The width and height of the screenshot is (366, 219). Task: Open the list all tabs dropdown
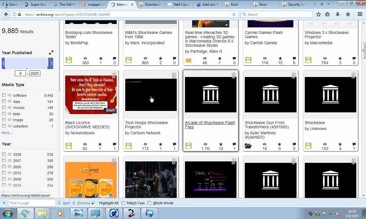pyautogui.click(x=328, y=4)
